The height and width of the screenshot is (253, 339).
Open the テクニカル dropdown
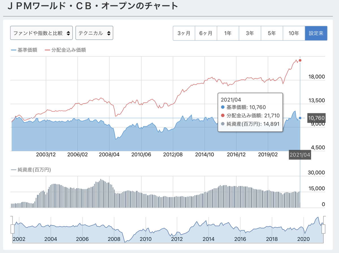[94, 33]
